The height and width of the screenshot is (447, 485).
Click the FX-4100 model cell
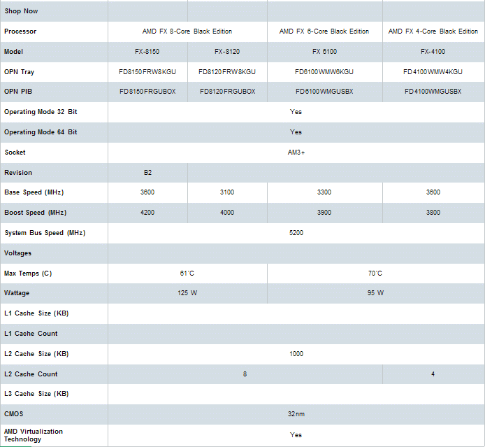click(433, 52)
